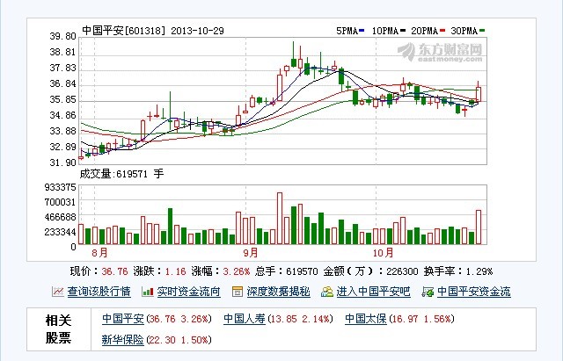Open related stock 中国平安 link
This screenshot has height=361, width=563.
123,319
